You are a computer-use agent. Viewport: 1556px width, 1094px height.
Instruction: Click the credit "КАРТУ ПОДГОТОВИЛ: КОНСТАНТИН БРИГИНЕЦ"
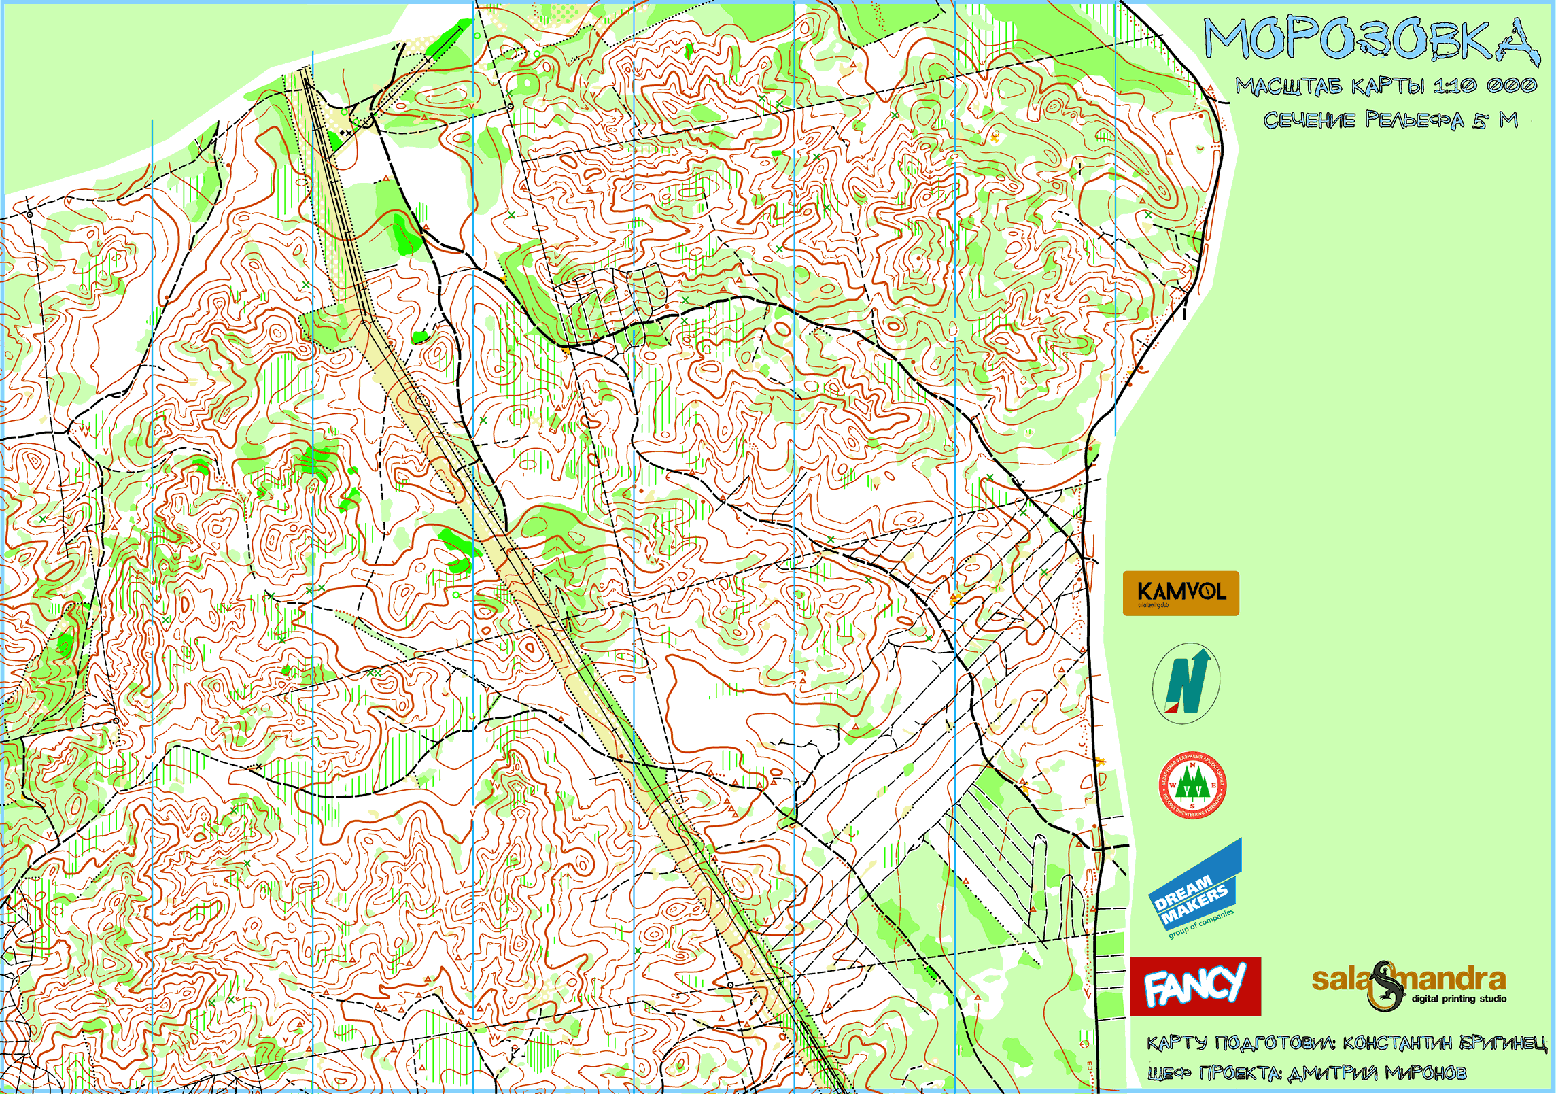(1347, 1043)
